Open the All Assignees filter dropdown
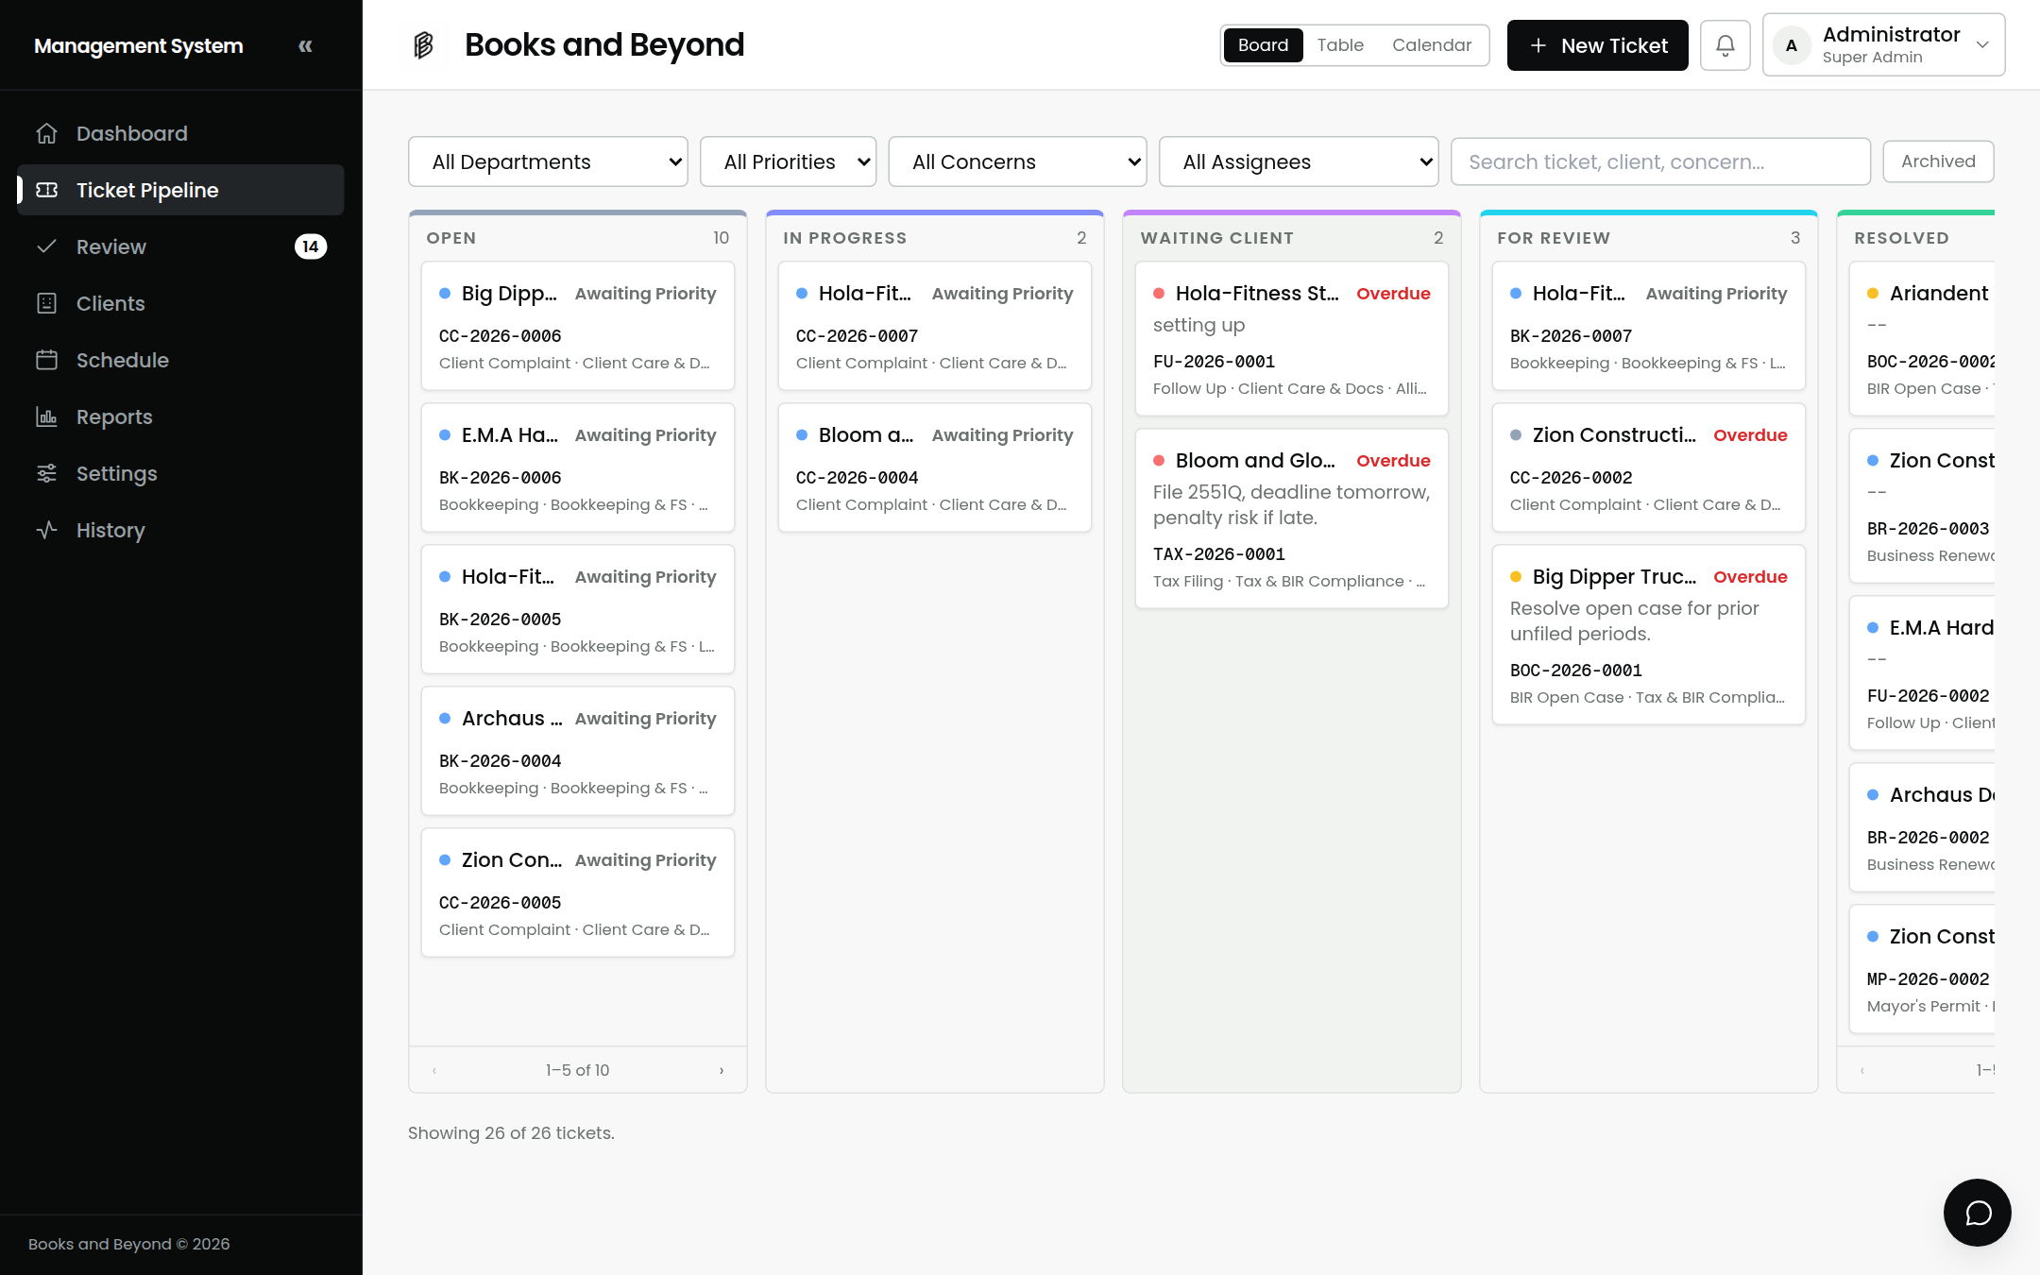The height and width of the screenshot is (1275, 2040). [1299, 161]
